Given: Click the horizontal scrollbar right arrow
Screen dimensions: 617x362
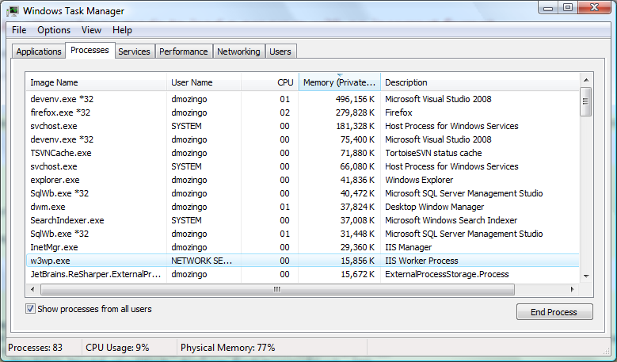Looking at the screenshot, I should 573,290.
